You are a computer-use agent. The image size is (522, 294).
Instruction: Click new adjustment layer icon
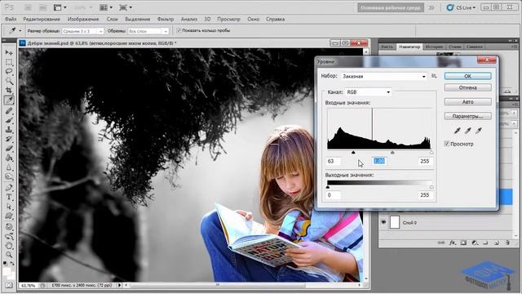click(x=475, y=243)
